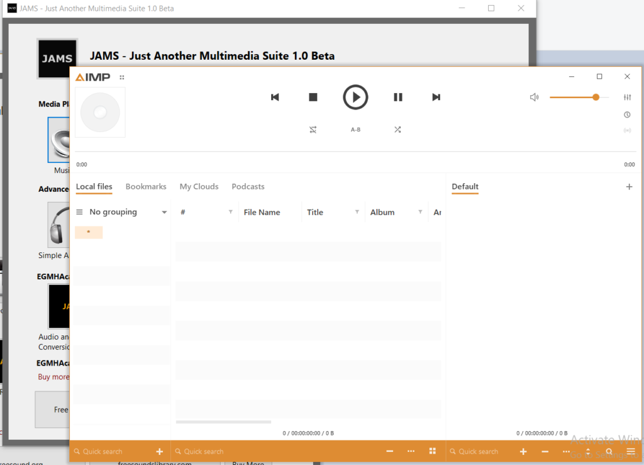The image size is (644, 465).
Task: Switch to the Local files tab
Action: (94, 186)
